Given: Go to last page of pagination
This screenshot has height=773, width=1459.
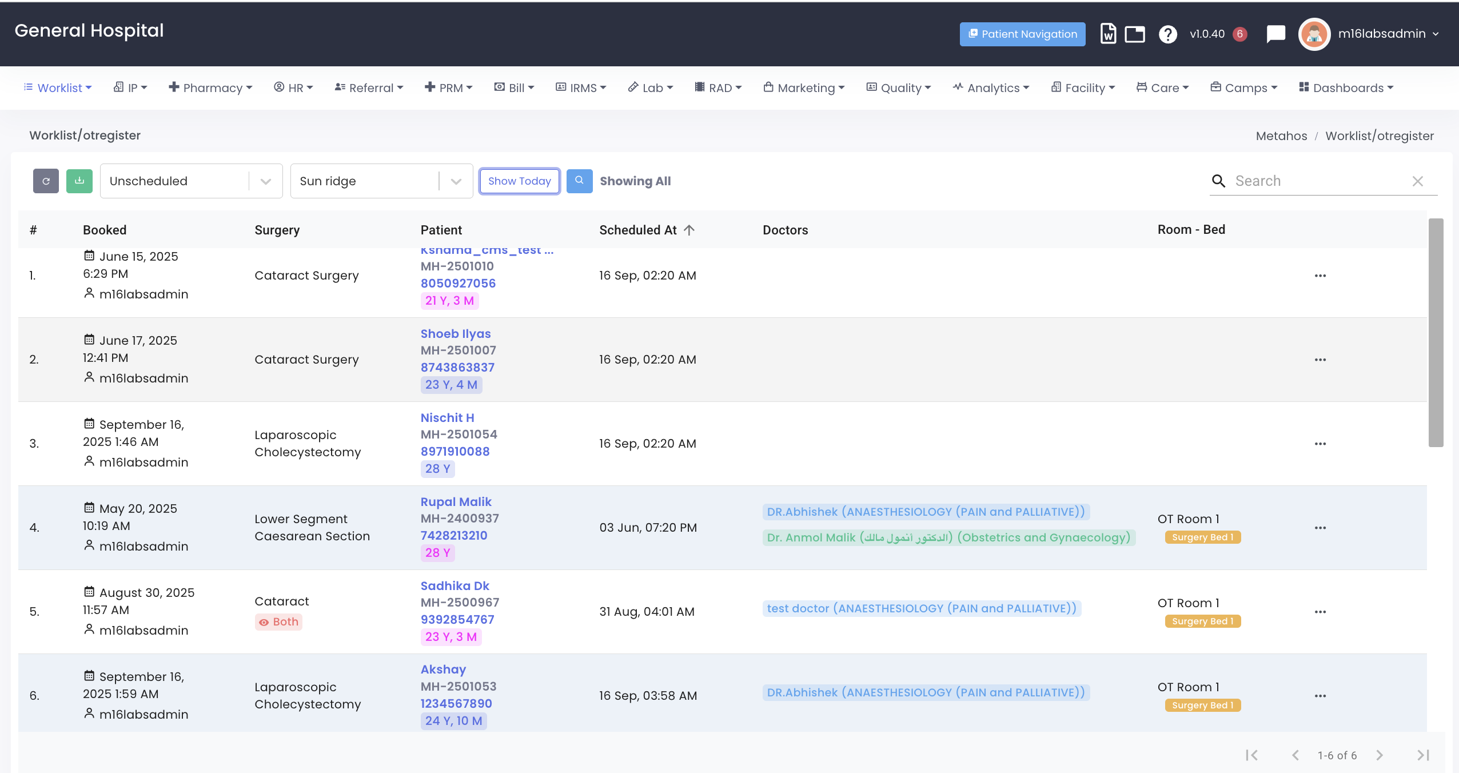Looking at the screenshot, I should (x=1423, y=755).
